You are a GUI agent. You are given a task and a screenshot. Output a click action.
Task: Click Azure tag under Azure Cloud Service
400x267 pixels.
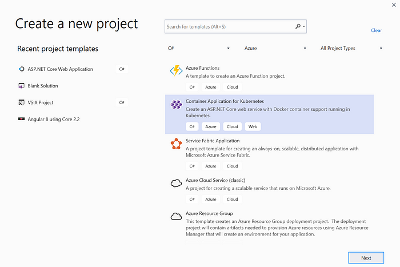pos(211,200)
